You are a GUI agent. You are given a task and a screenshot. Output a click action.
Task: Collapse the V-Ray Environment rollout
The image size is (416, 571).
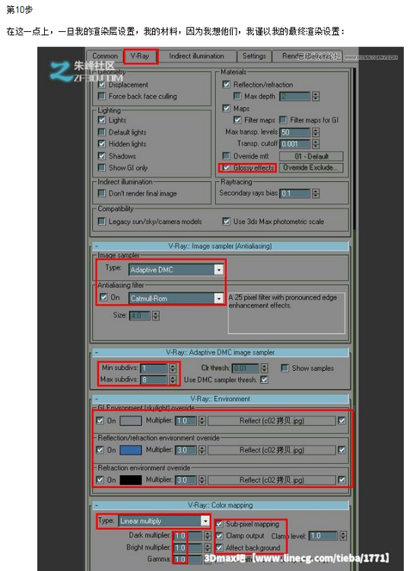pos(221,399)
